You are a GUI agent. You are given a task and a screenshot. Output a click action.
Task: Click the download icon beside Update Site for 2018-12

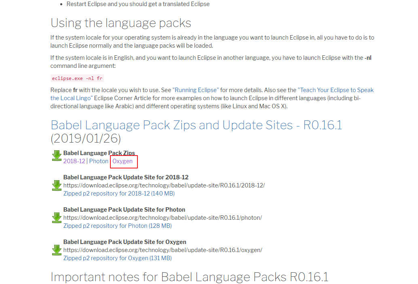(x=57, y=185)
